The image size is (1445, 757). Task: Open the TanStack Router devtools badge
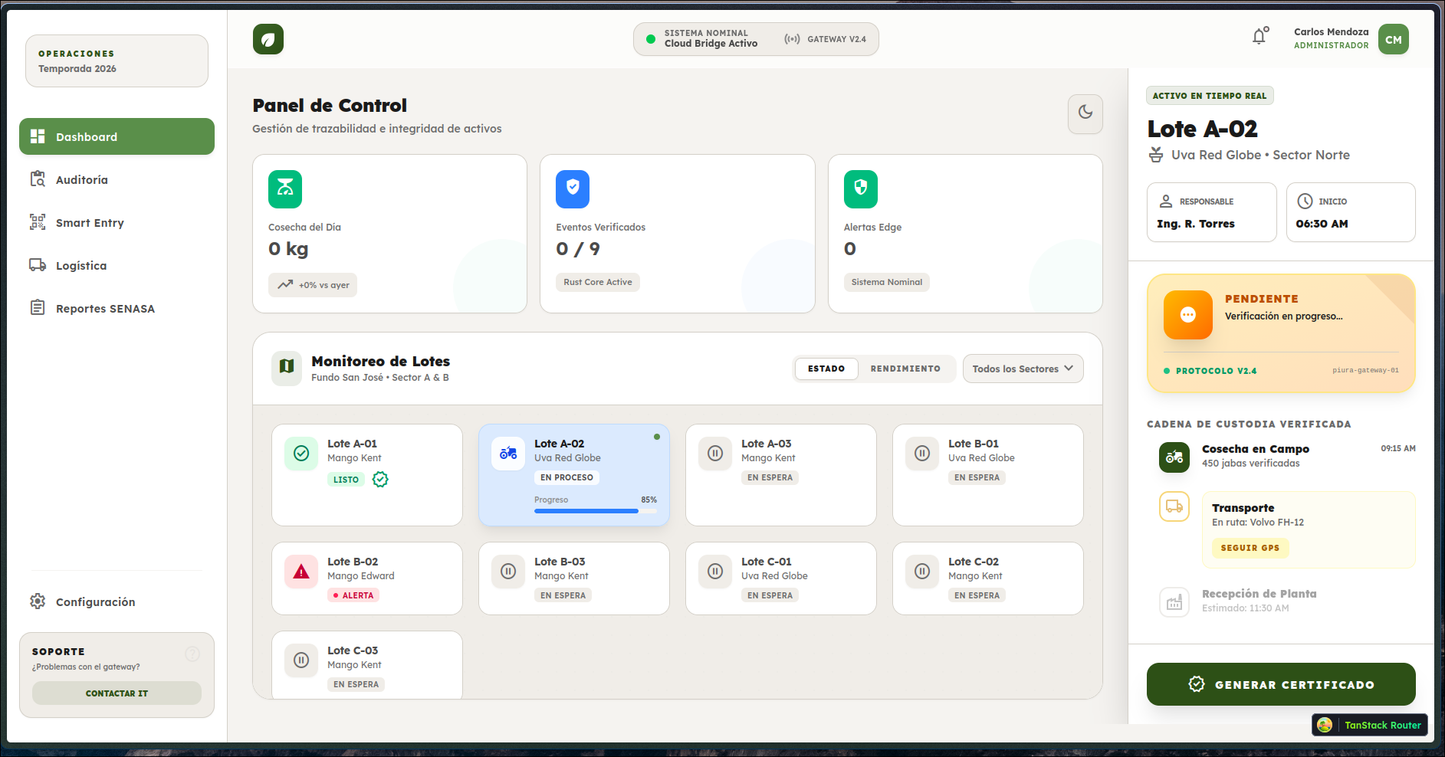[x=1370, y=725]
